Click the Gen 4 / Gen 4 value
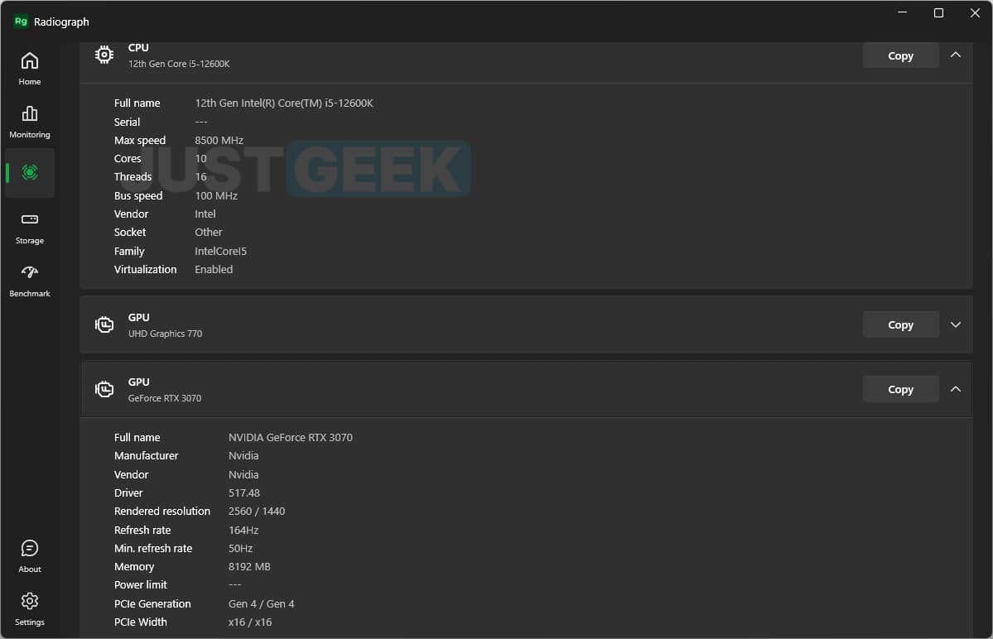The height and width of the screenshot is (639, 993). (261, 604)
